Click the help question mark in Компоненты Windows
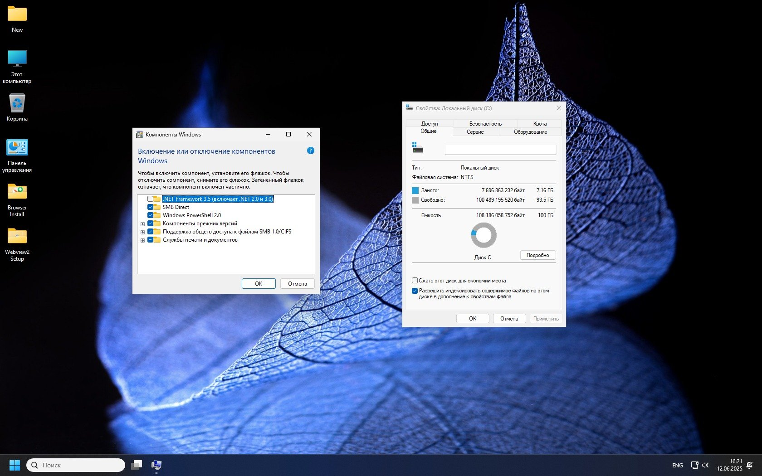The width and height of the screenshot is (762, 476). tap(310, 151)
